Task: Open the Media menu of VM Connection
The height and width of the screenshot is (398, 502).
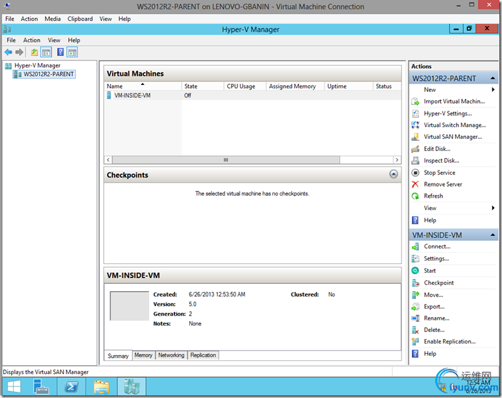Action: (53, 19)
